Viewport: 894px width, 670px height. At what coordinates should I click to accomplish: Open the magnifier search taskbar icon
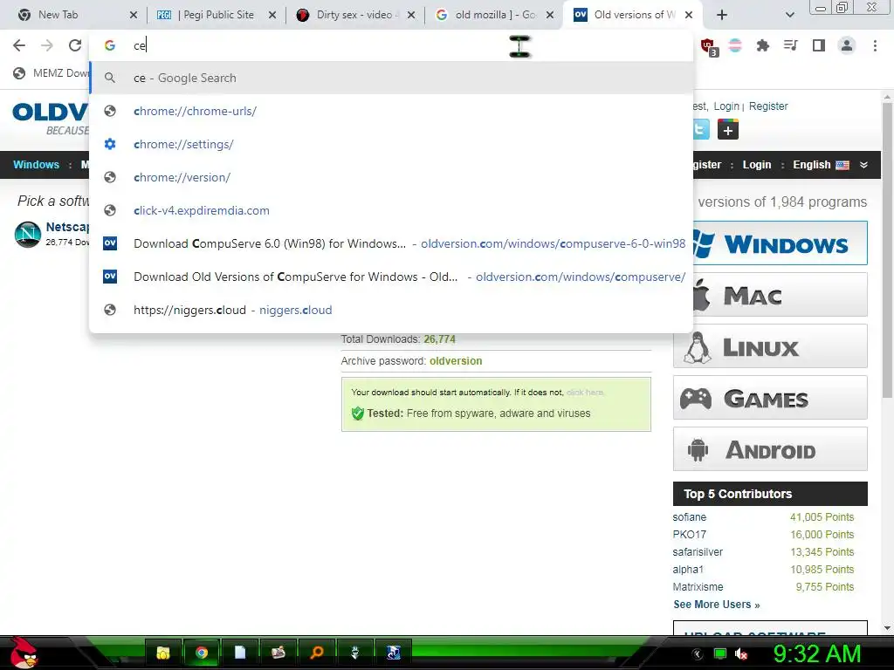tap(316, 653)
